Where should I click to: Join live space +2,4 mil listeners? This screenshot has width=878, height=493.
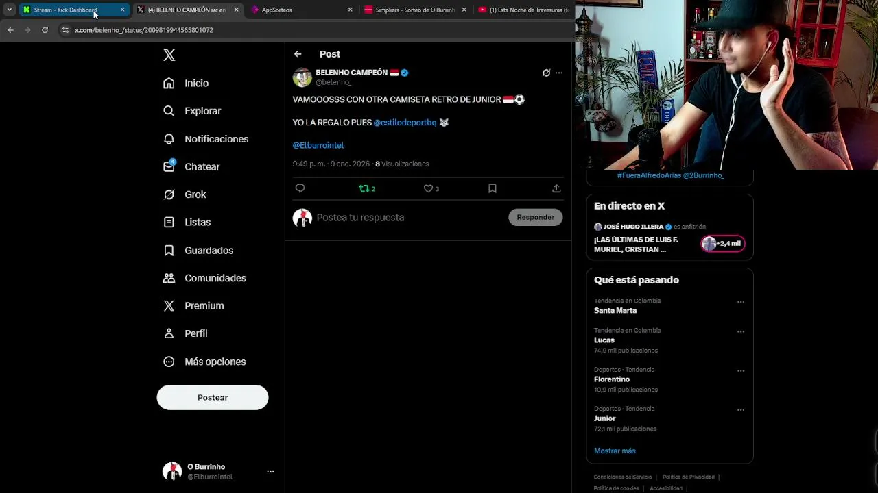[723, 244]
